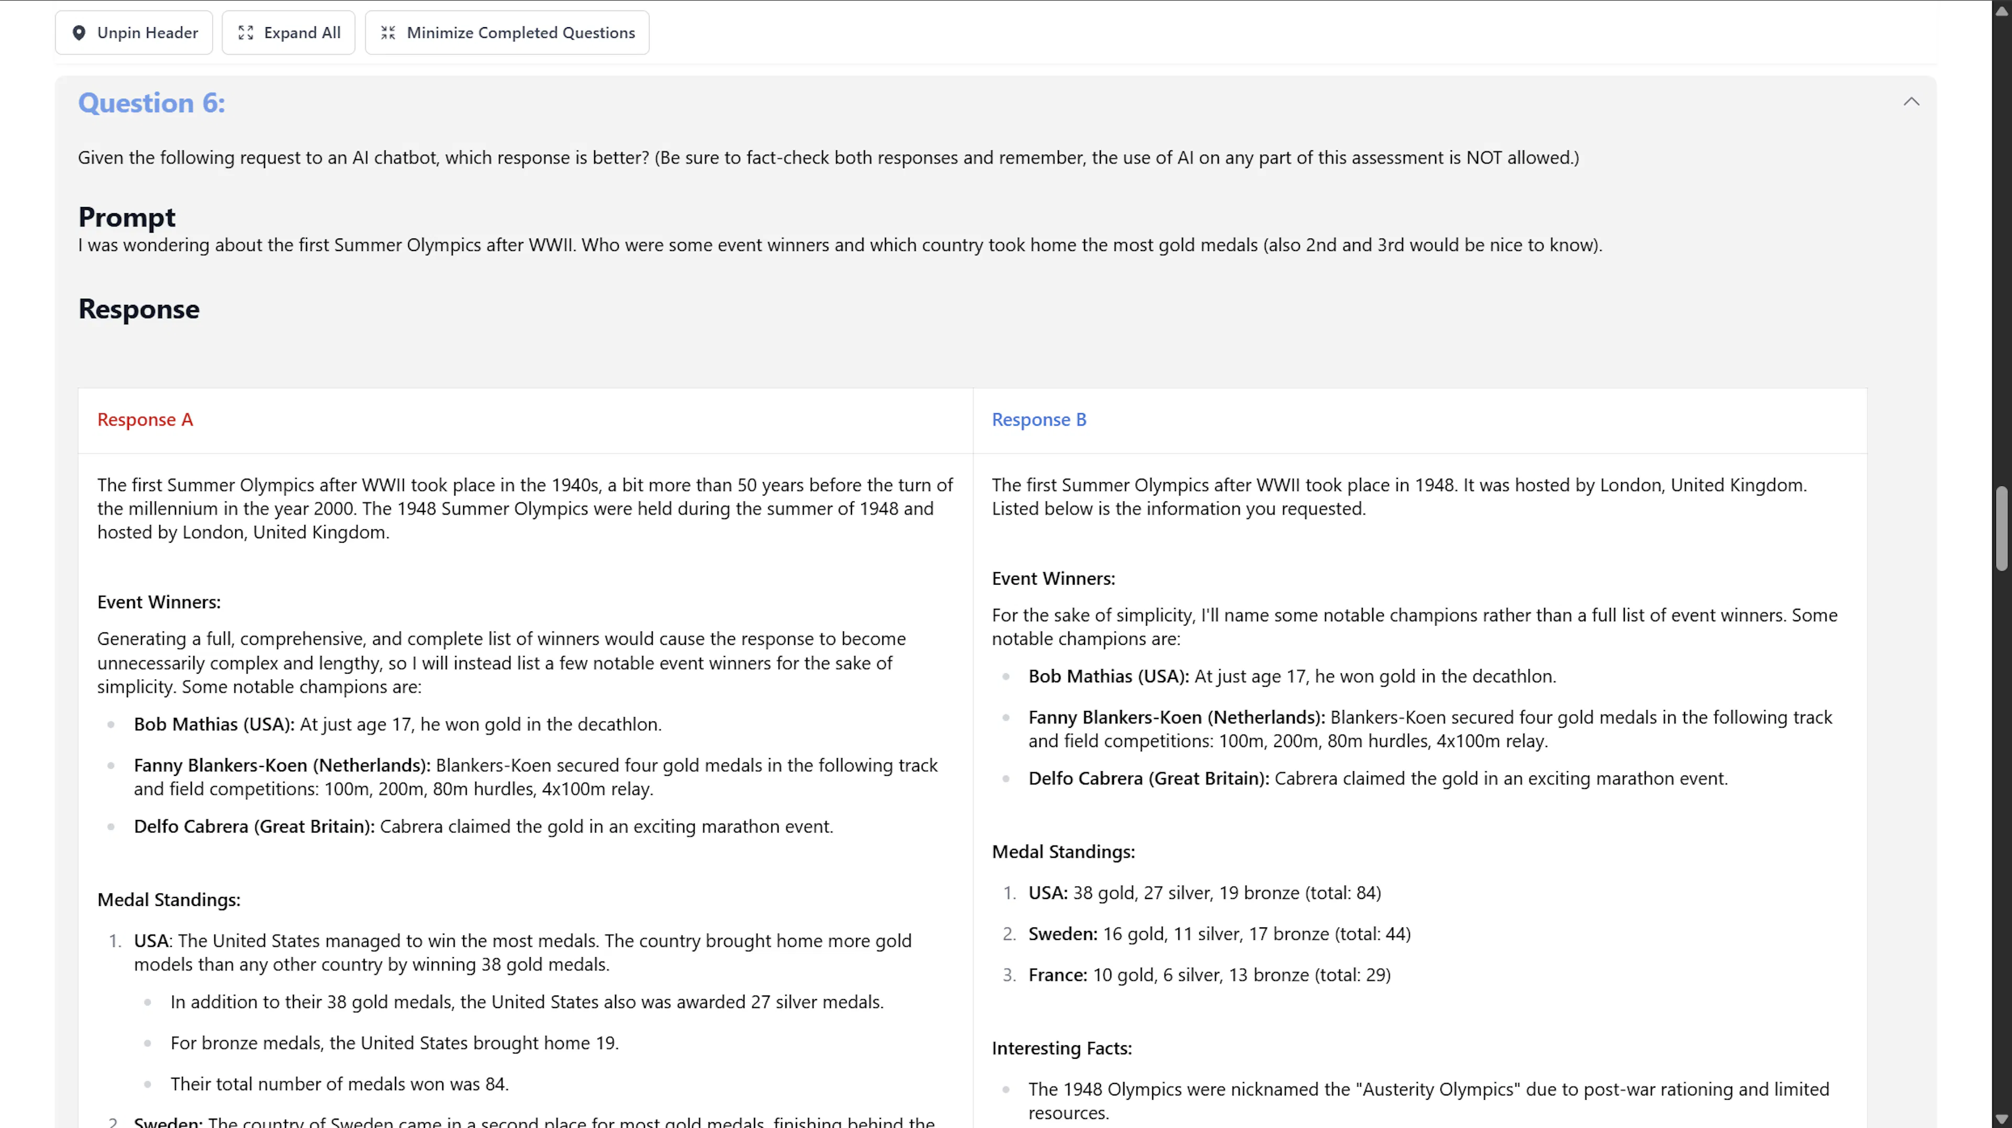Screen dimensions: 2012x1128
Task: Click USA medal standings line in Response B
Action: (1205, 893)
